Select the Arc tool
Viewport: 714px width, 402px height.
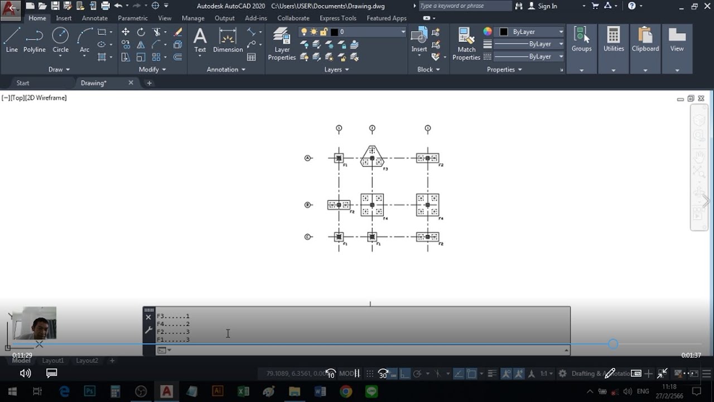click(84, 40)
